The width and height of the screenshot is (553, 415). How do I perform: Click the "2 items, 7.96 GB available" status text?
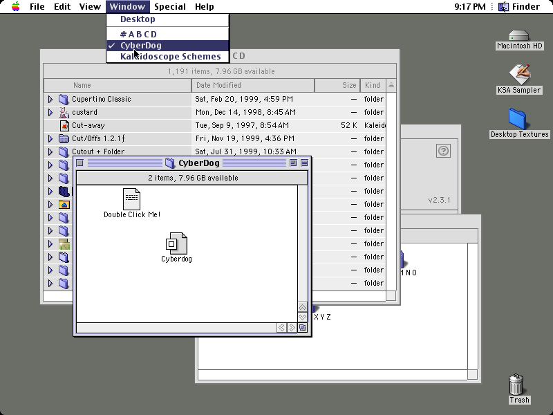click(x=193, y=178)
